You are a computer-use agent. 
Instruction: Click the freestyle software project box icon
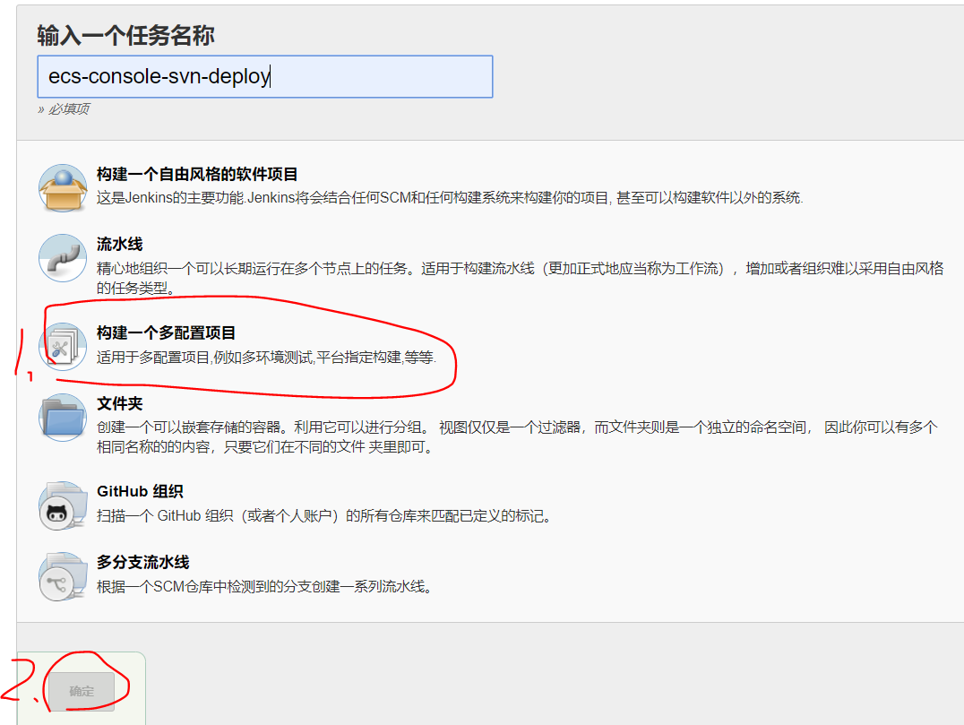pyautogui.click(x=63, y=188)
